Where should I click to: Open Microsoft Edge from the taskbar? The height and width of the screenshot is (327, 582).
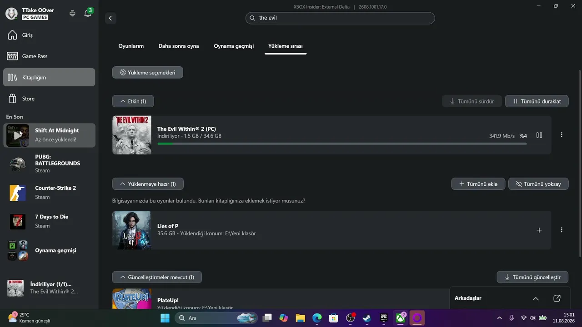pos(317,318)
